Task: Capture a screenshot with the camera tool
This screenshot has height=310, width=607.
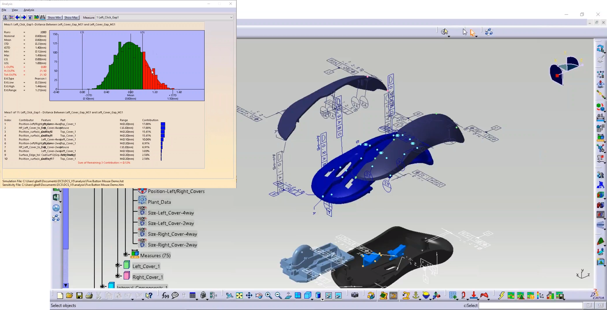Action: pyautogui.click(x=355, y=296)
